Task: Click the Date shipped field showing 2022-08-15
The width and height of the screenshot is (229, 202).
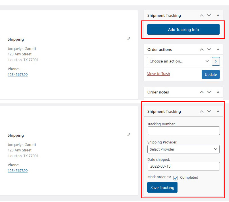Action: click(183, 166)
